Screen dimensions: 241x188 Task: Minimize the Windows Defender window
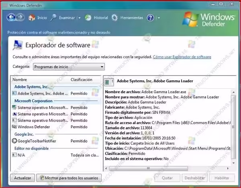coord(213,4)
